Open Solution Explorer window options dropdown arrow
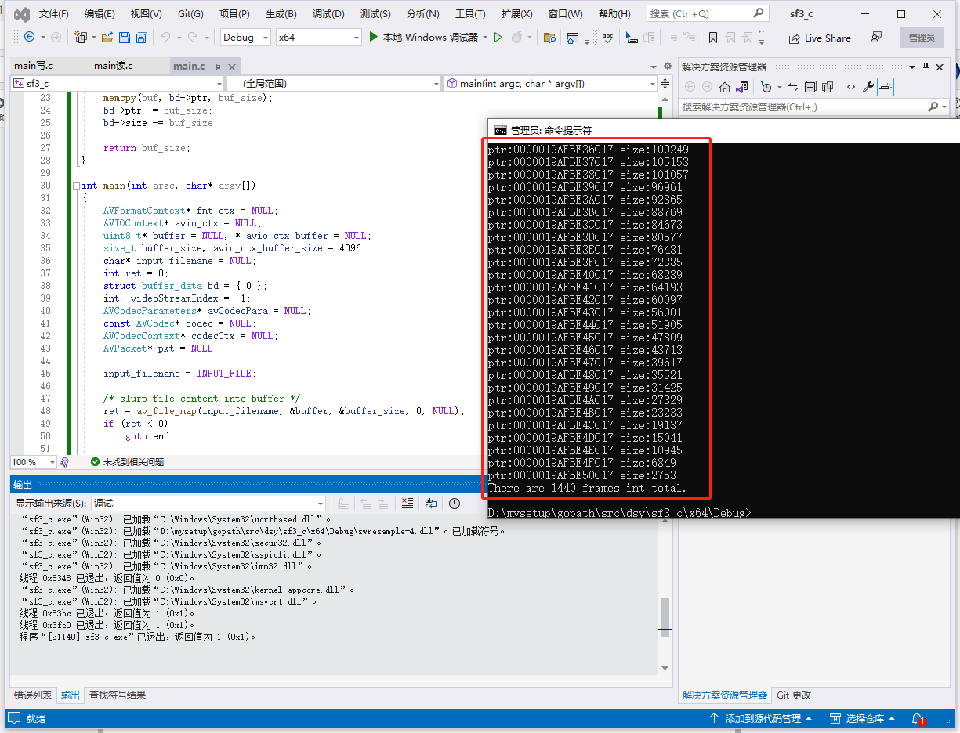Viewport: 960px width, 733px height. (x=911, y=67)
